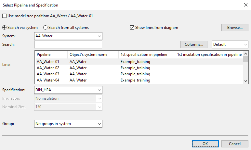Choose pipeline AA_Water-03 in list
This screenshot has height=150, width=251.
point(48,74)
